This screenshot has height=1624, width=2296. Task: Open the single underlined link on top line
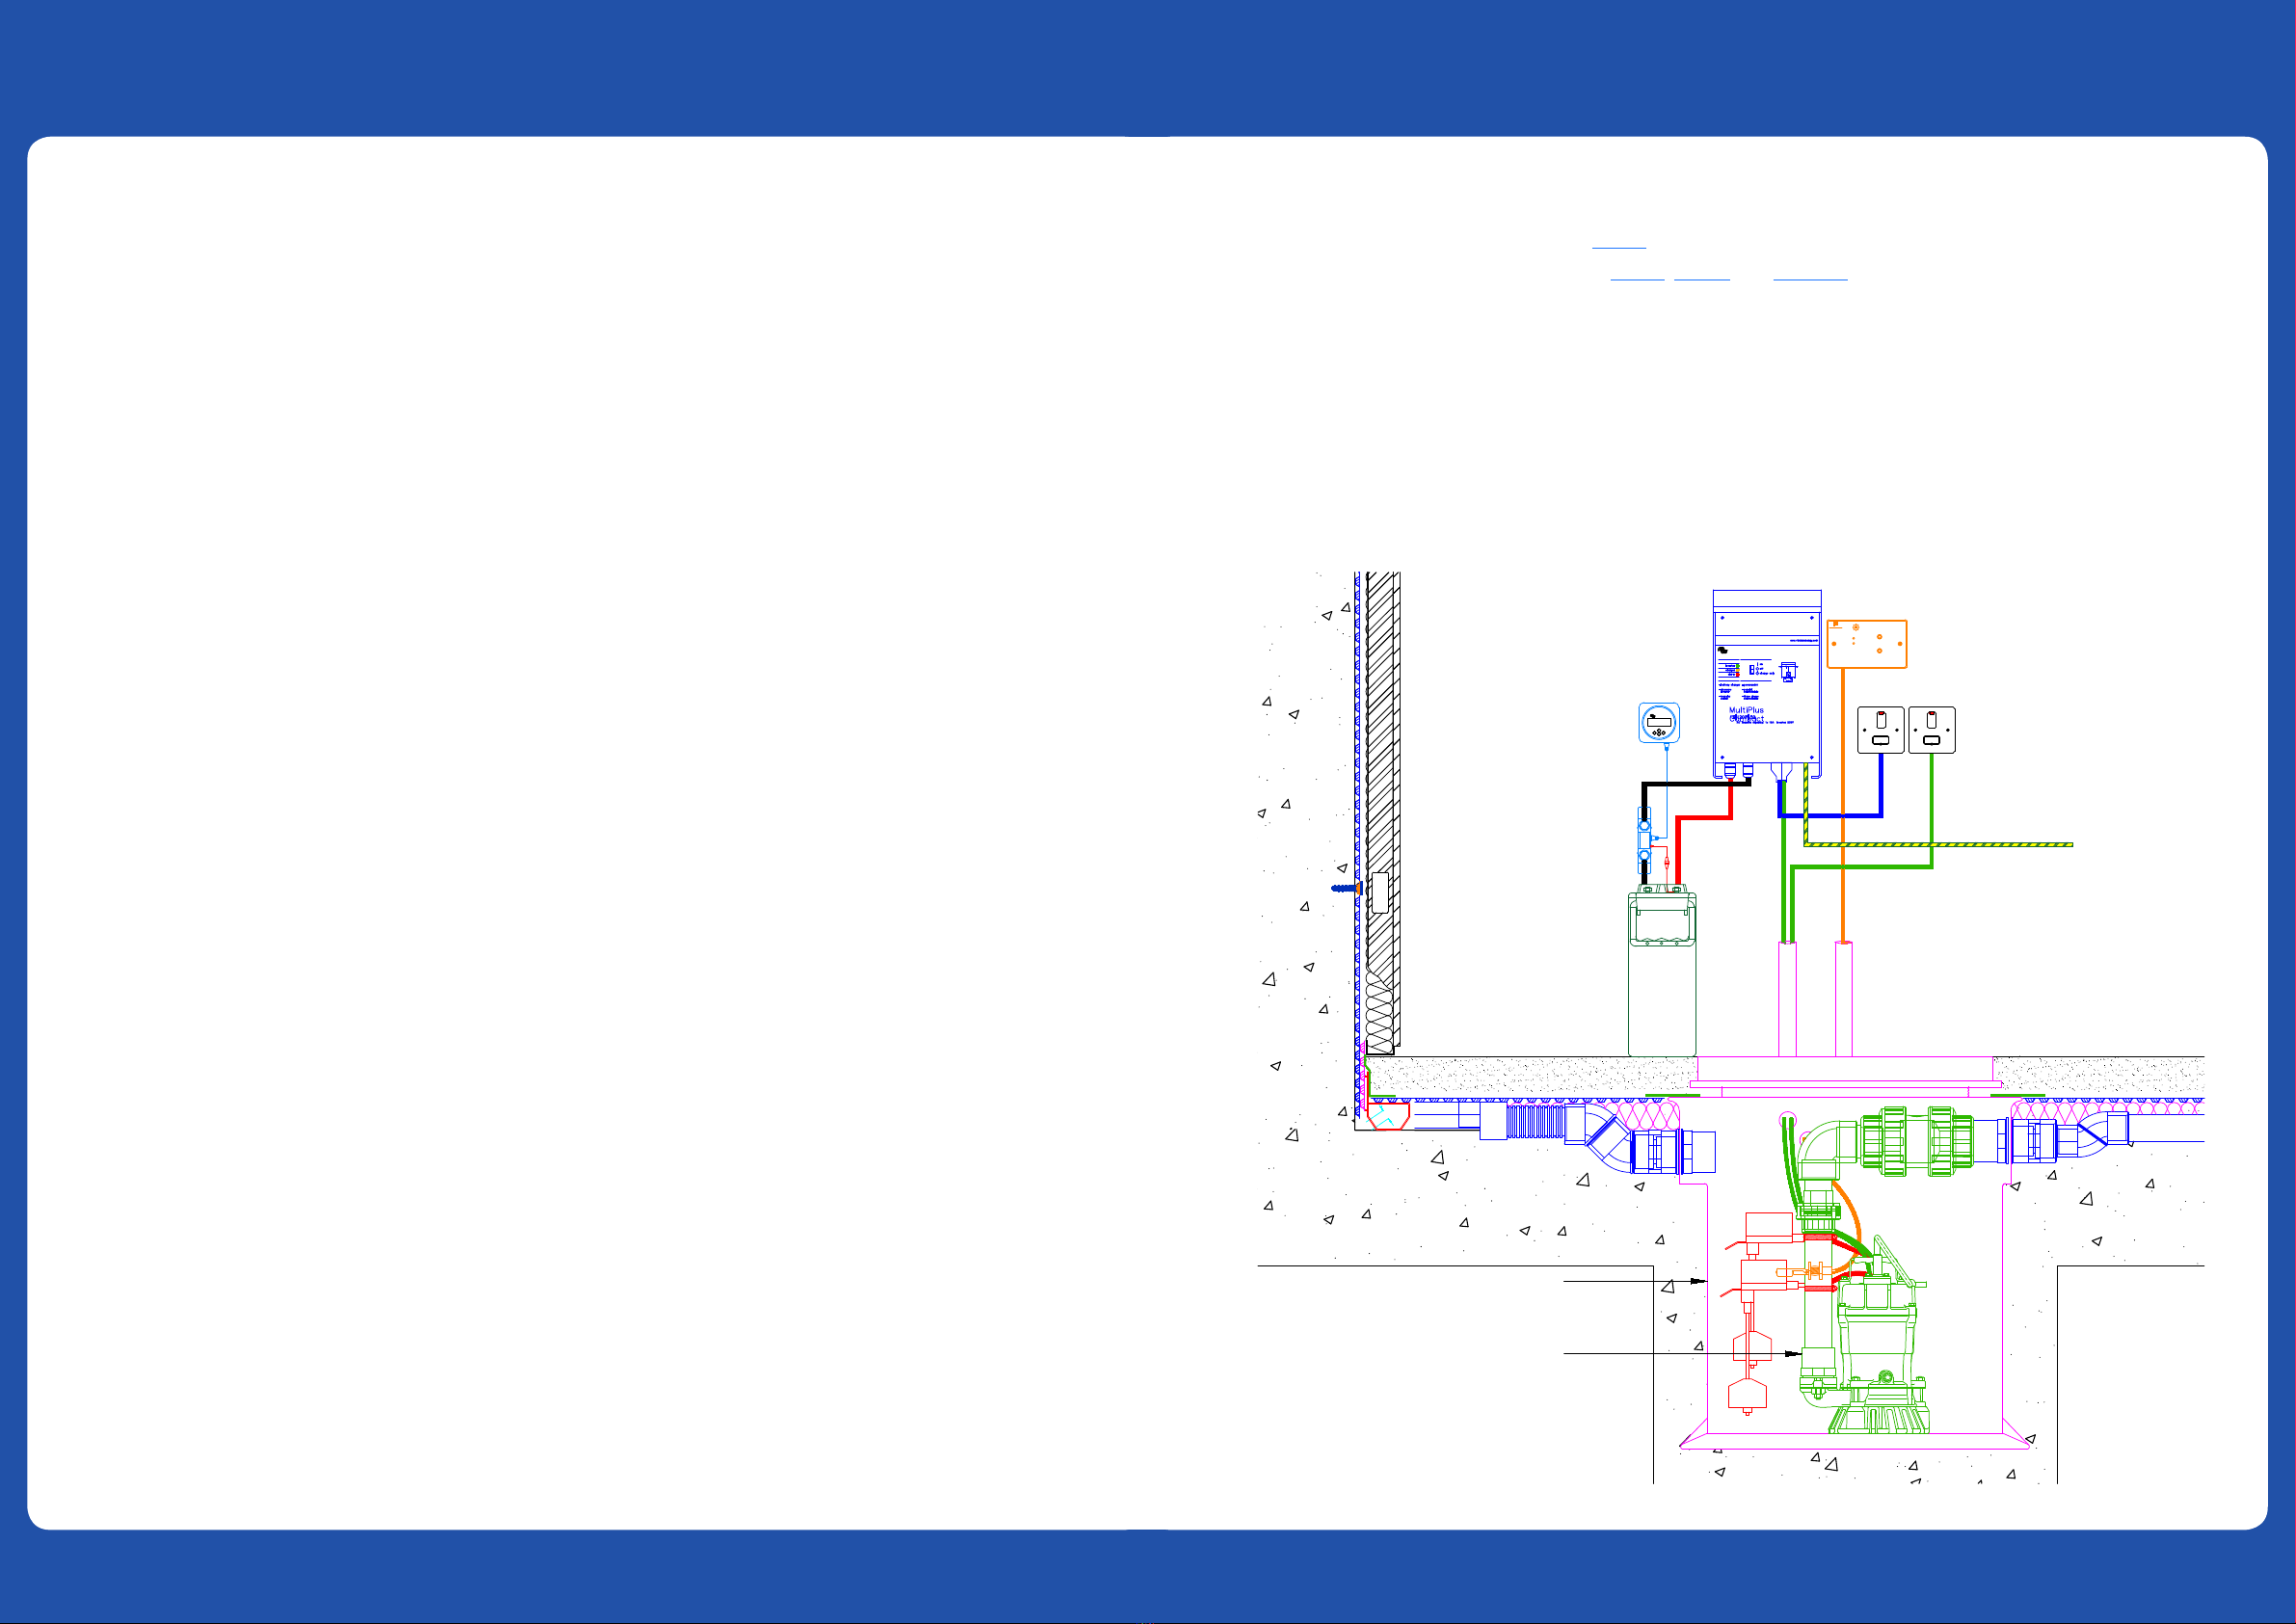click(1618, 241)
